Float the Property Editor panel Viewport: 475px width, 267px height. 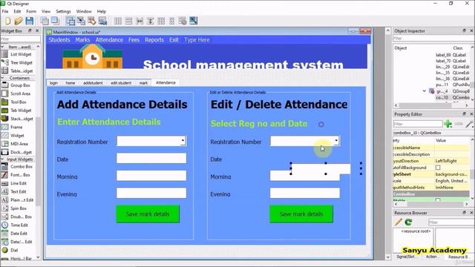pyautogui.click(x=464, y=113)
